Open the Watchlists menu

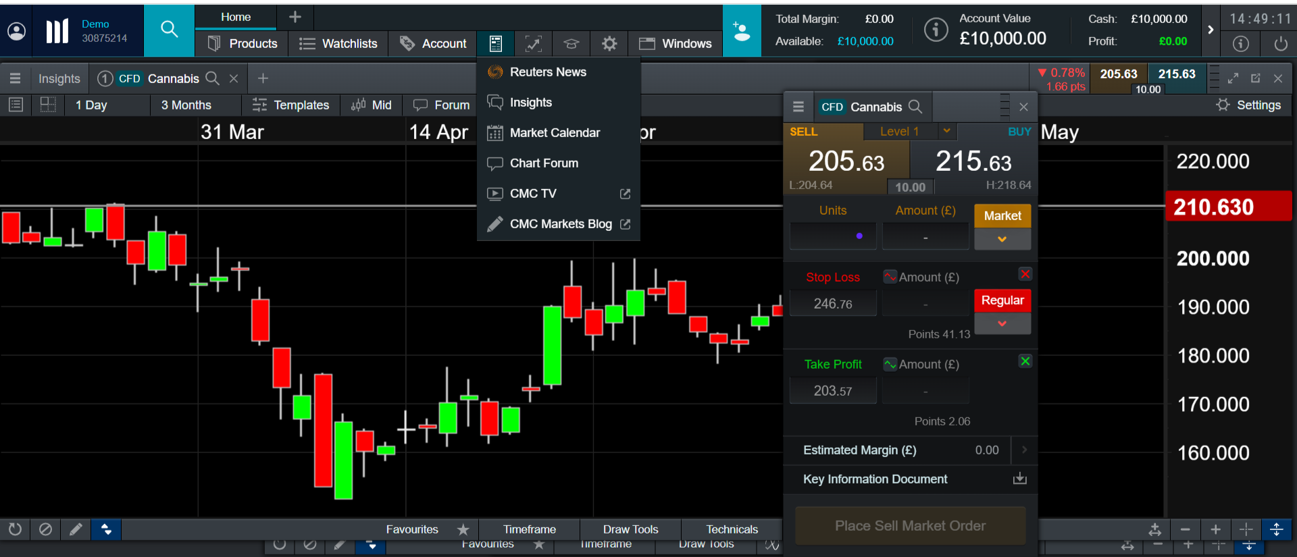click(338, 44)
